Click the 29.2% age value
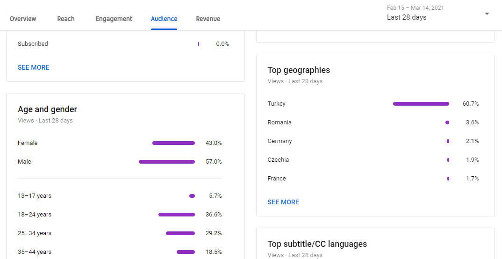This screenshot has height=259, width=502. pos(214,233)
